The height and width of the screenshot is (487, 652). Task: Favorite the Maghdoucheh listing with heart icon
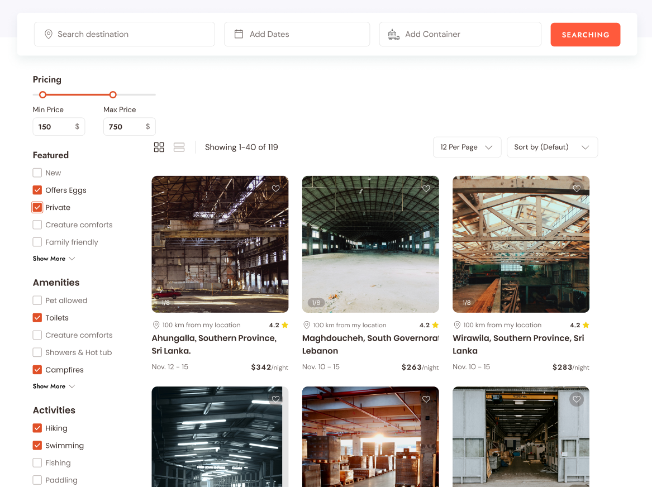(x=426, y=189)
